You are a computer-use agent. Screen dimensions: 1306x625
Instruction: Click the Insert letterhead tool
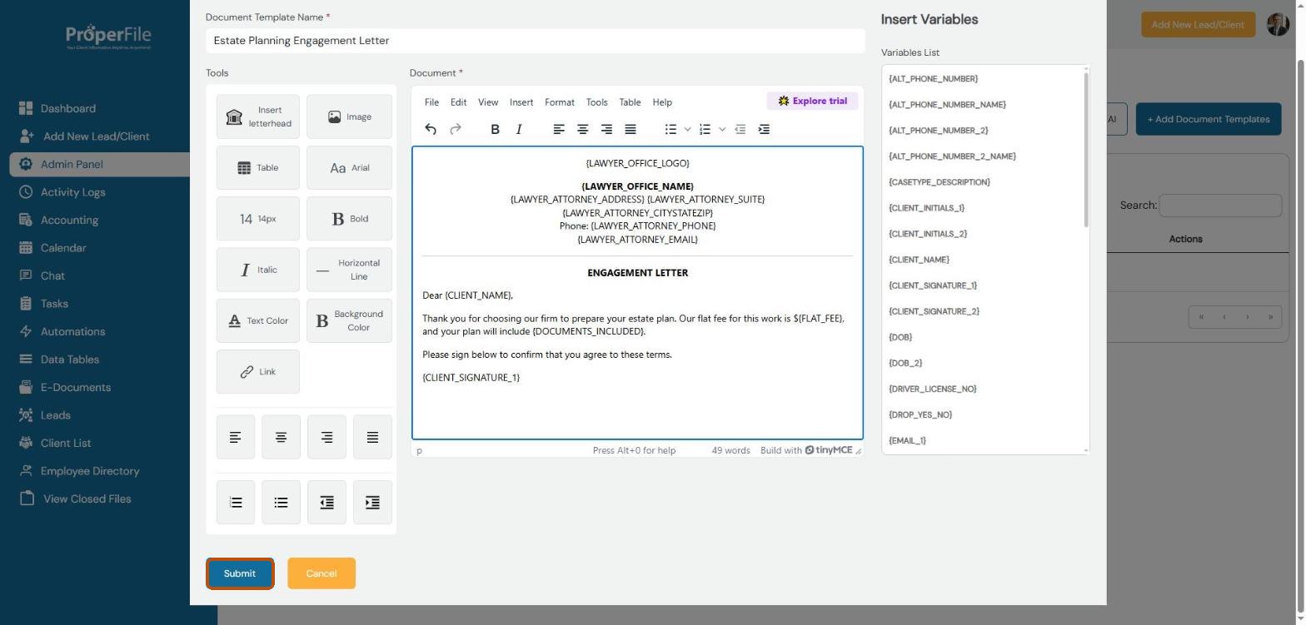click(258, 117)
